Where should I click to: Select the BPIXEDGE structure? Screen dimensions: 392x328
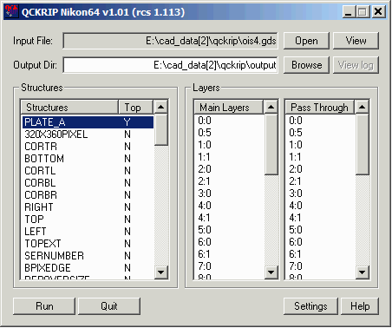[x=88, y=268]
